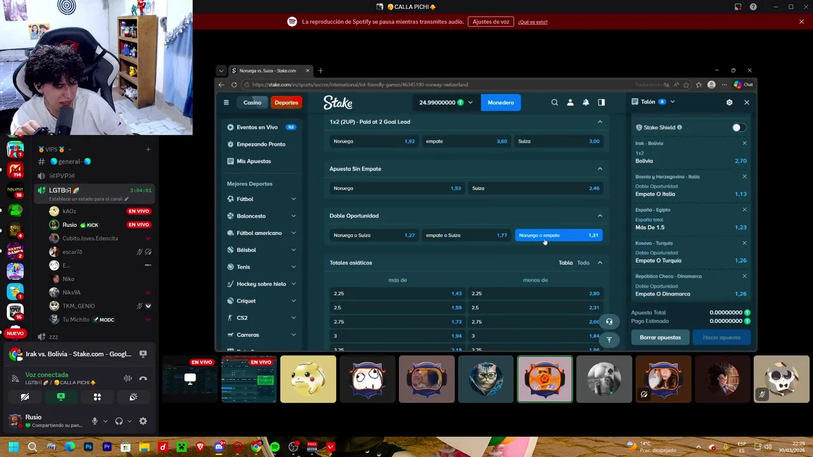The height and width of the screenshot is (457, 813).
Task: Open bet slip settings gear
Action: [729, 102]
